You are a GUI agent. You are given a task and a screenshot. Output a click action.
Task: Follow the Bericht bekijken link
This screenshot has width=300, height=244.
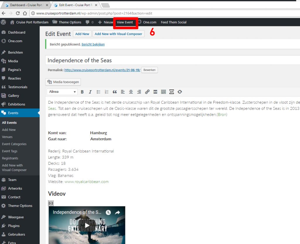[93, 44]
